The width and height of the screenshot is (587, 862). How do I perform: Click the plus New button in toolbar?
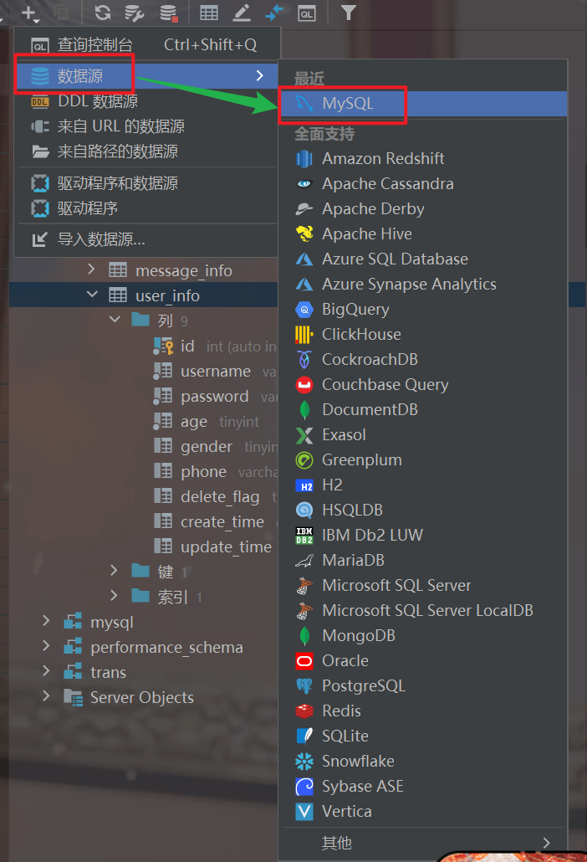tap(28, 13)
